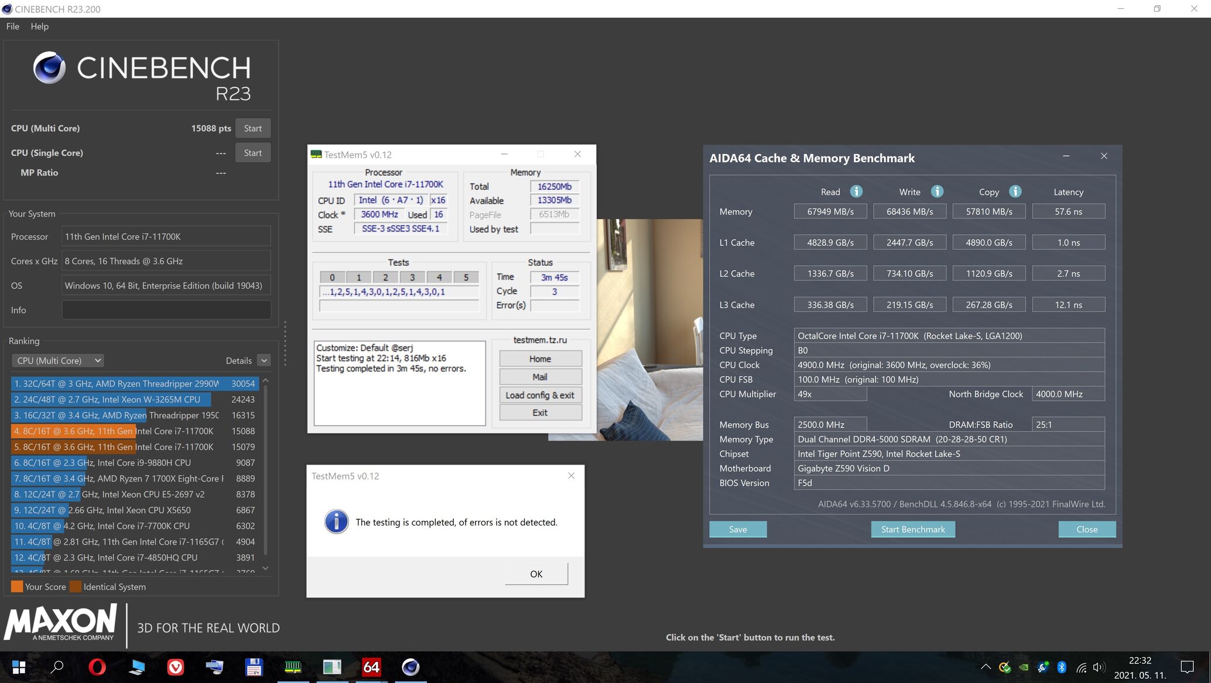
Task: Open Opera browser from taskbar
Action: (97, 667)
